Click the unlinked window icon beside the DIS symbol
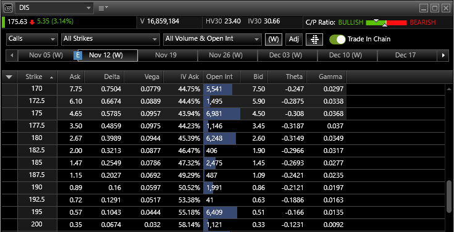The image size is (454, 232). 8,8
